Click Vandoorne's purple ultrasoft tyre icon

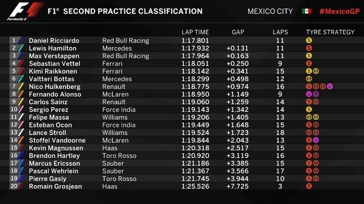click(315, 140)
